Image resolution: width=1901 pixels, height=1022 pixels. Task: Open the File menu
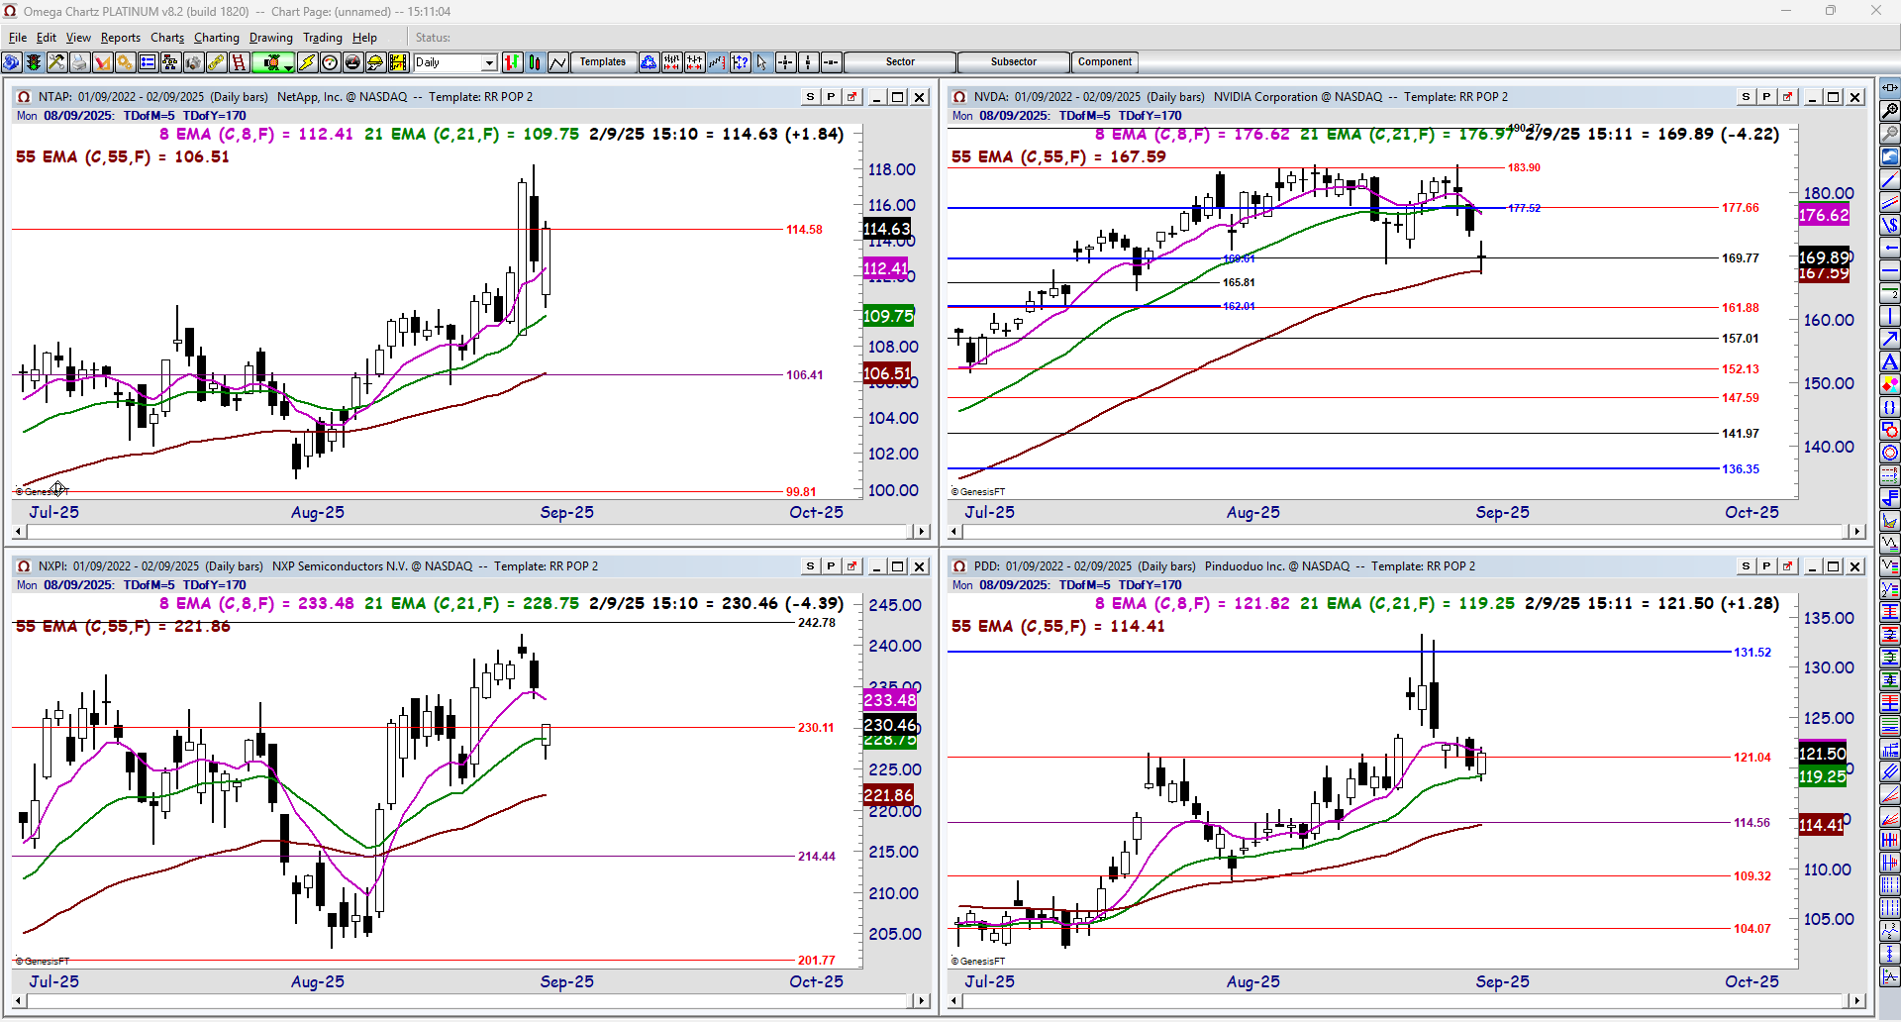(x=18, y=38)
